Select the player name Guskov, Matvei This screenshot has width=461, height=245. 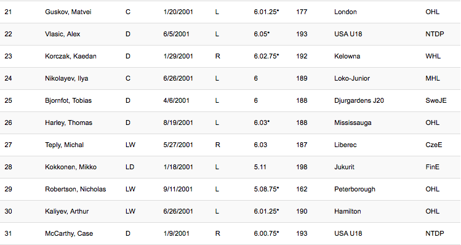tap(68, 12)
